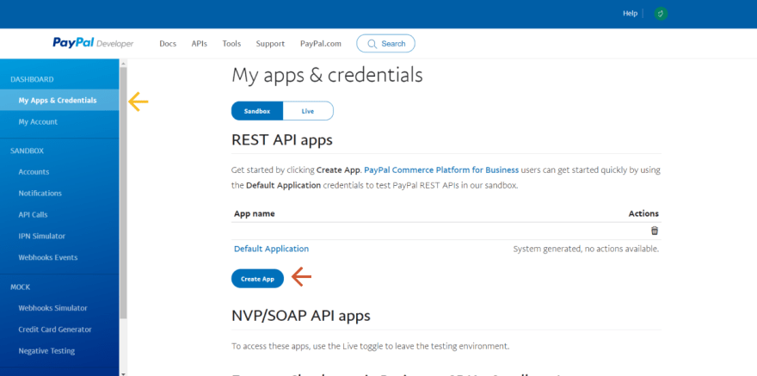Viewport: 757px width, 376px height.
Task: Click the sidebar vertical scrollbar
Action: pos(123,193)
